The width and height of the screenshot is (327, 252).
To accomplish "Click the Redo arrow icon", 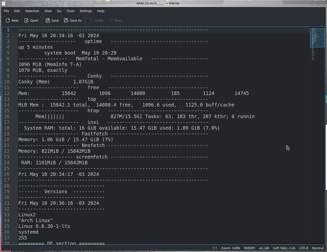I will click(111, 20).
